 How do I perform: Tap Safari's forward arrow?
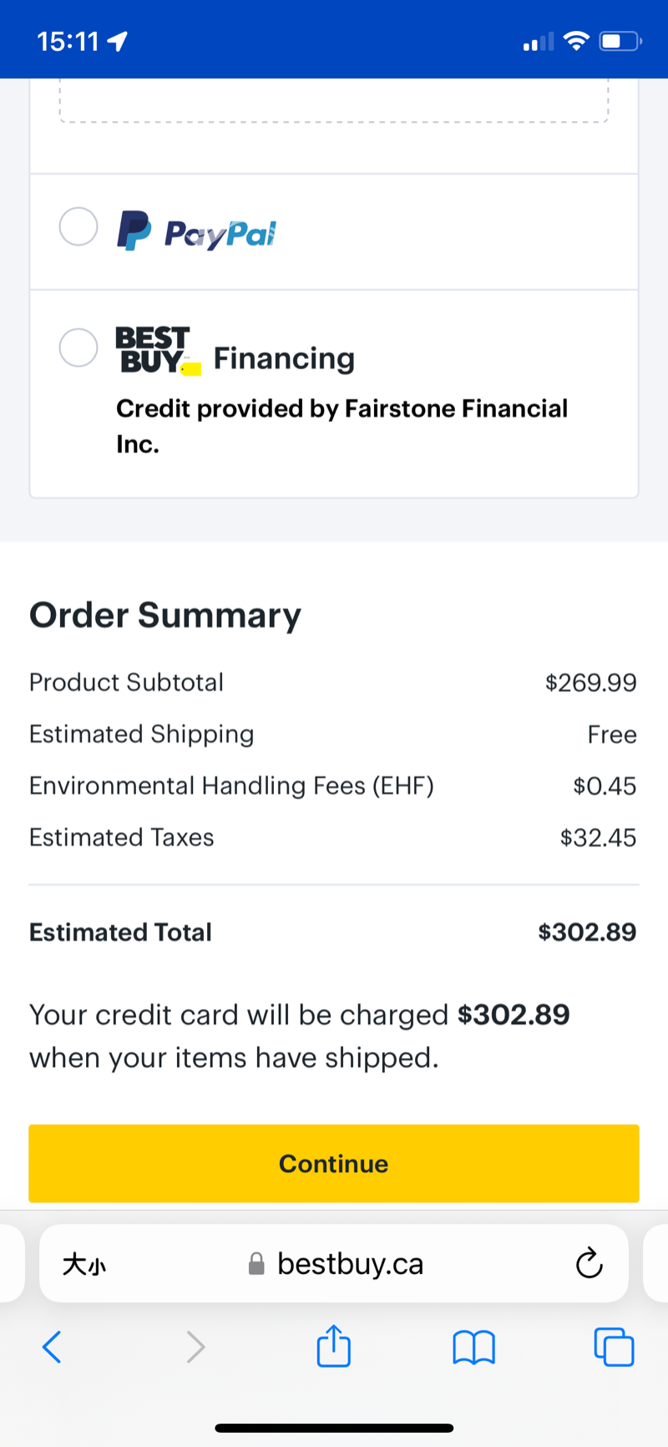195,1347
